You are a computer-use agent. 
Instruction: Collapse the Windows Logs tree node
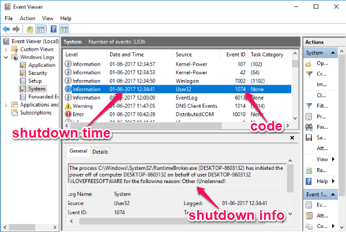(6, 58)
